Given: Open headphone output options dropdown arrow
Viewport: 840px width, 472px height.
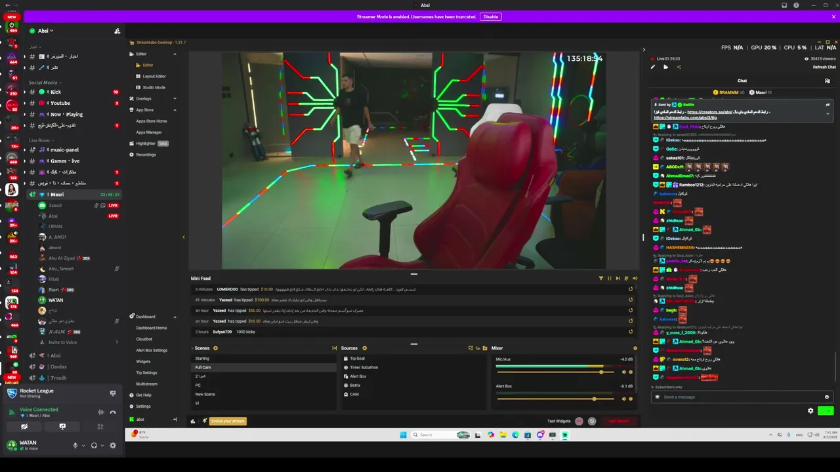Looking at the screenshot, I should coord(102,446).
